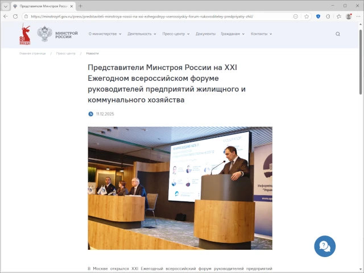Click the reader mode icon in address bar
The width and height of the screenshot is (364, 273).
(x=296, y=16)
